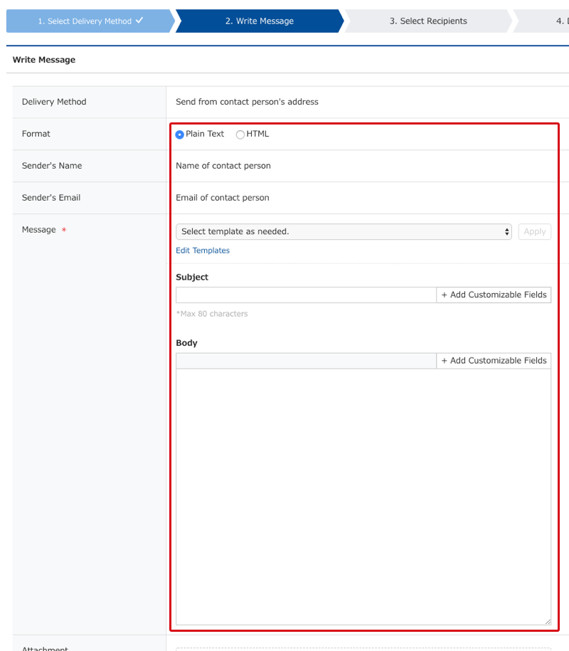The image size is (569, 651).
Task: Click the Apply template button
Action: [x=535, y=232]
